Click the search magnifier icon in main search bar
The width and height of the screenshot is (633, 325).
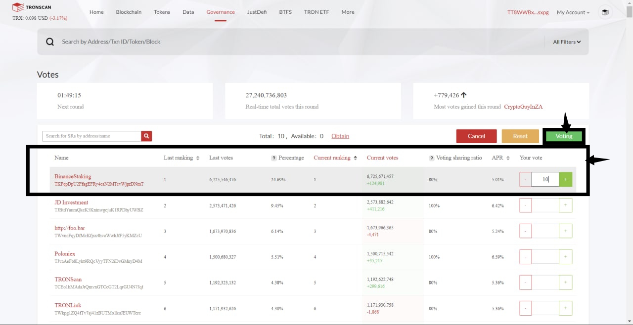[x=50, y=42]
